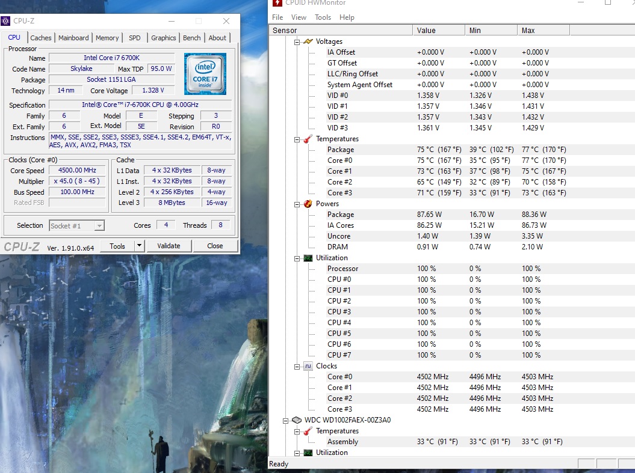Switch to the Graphics tab
635x473 pixels.
point(164,38)
